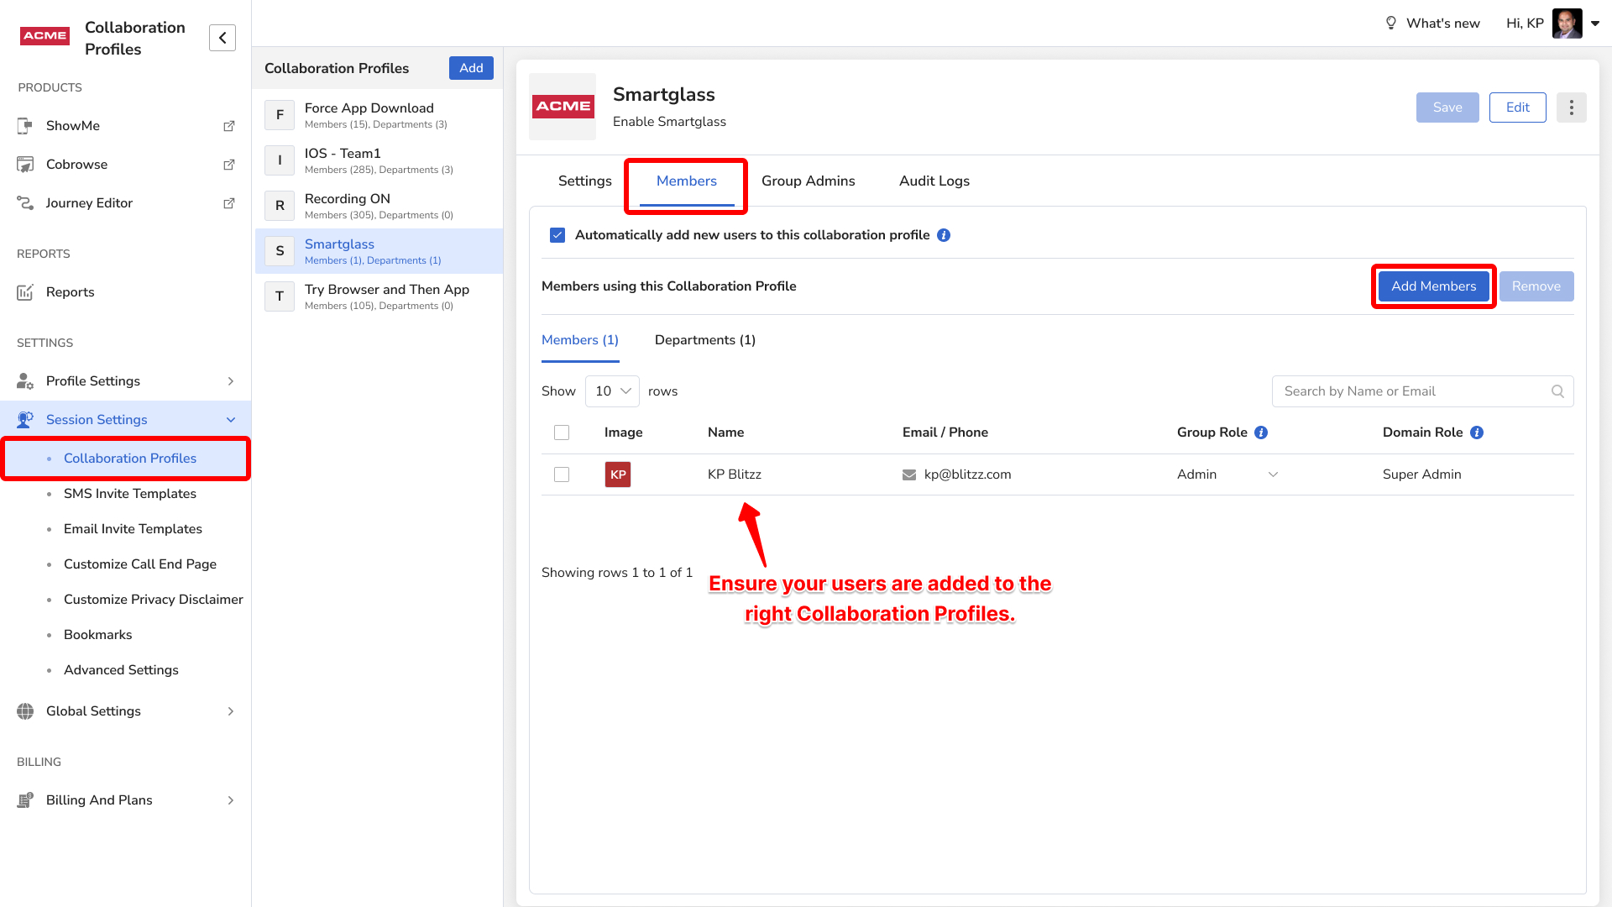Click the info icon beside Domain Role

coord(1477,433)
